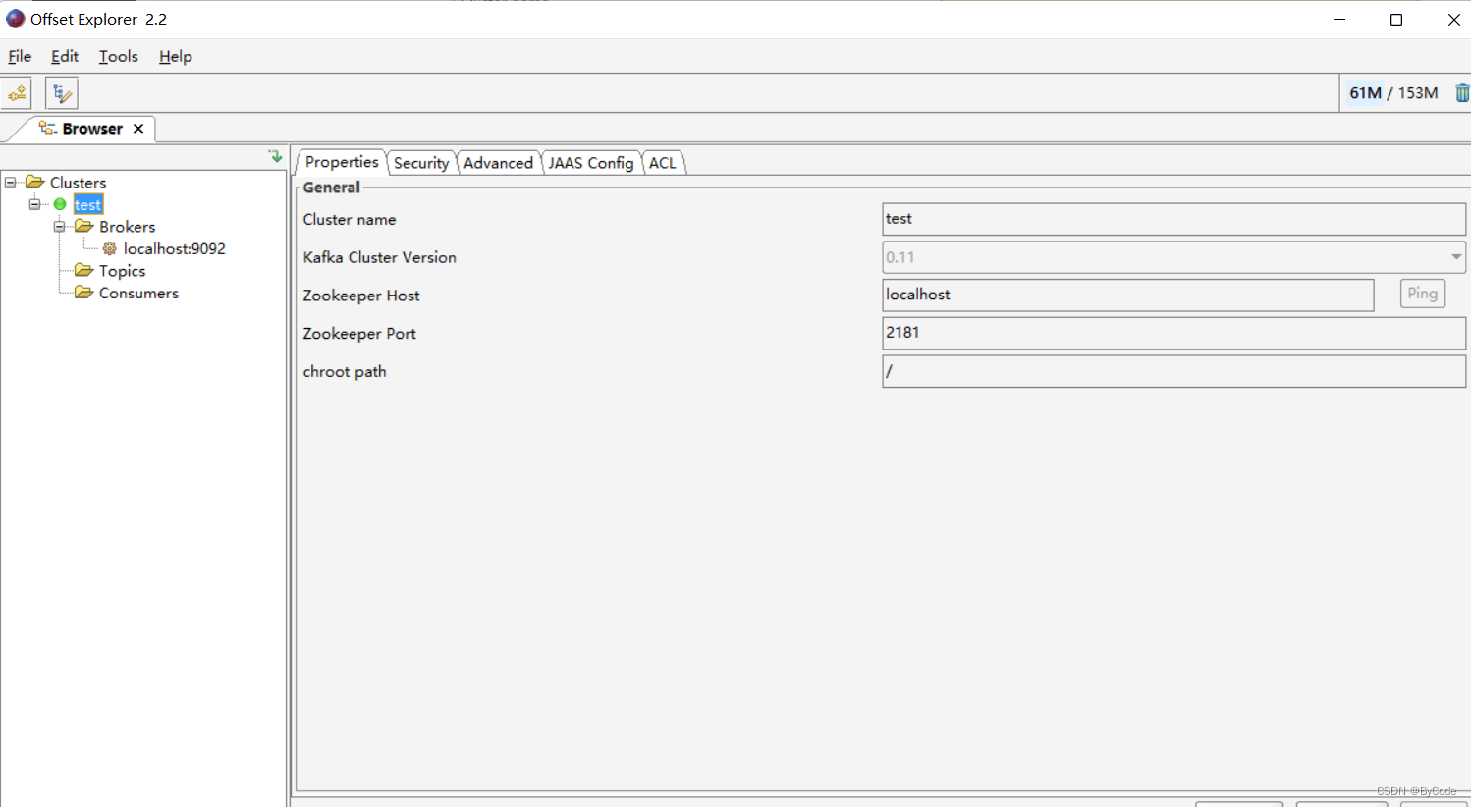
Task: Click the edit tree toolbar icon
Action: pos(62,93)
